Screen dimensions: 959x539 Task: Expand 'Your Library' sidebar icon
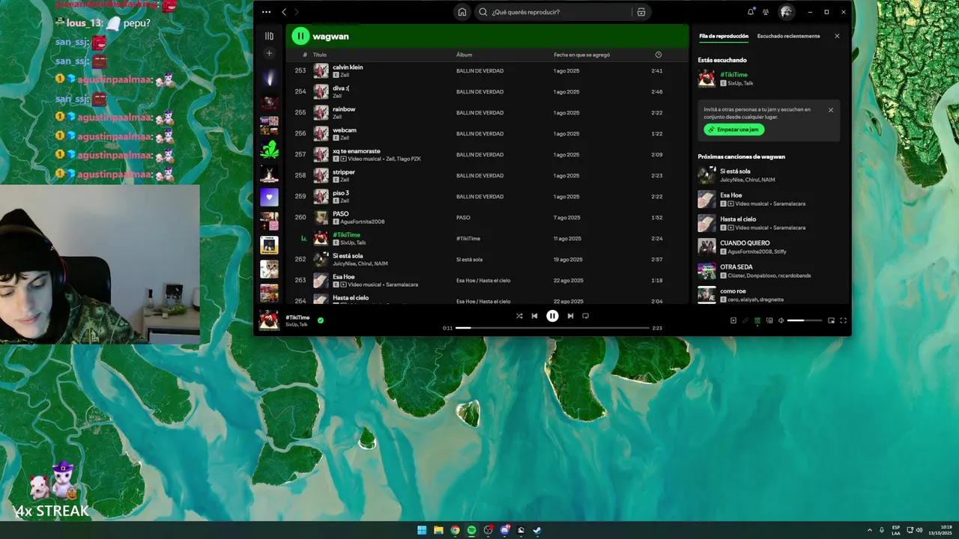coord(269,36)
